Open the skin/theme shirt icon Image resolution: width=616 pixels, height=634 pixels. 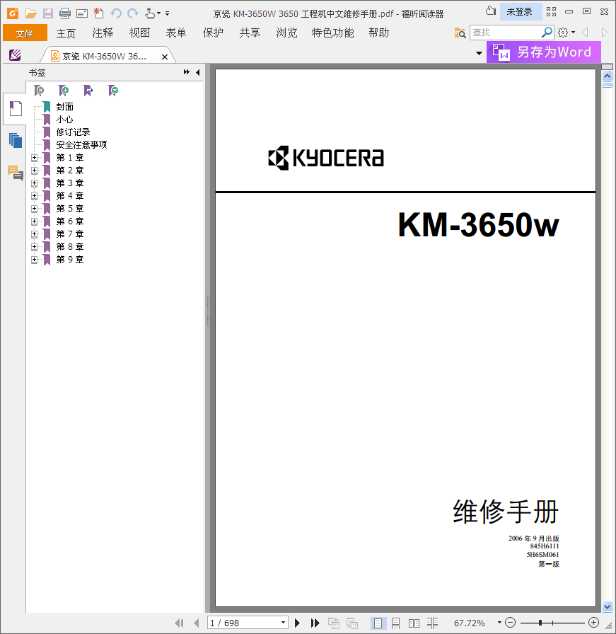click(x=491, y=11)
